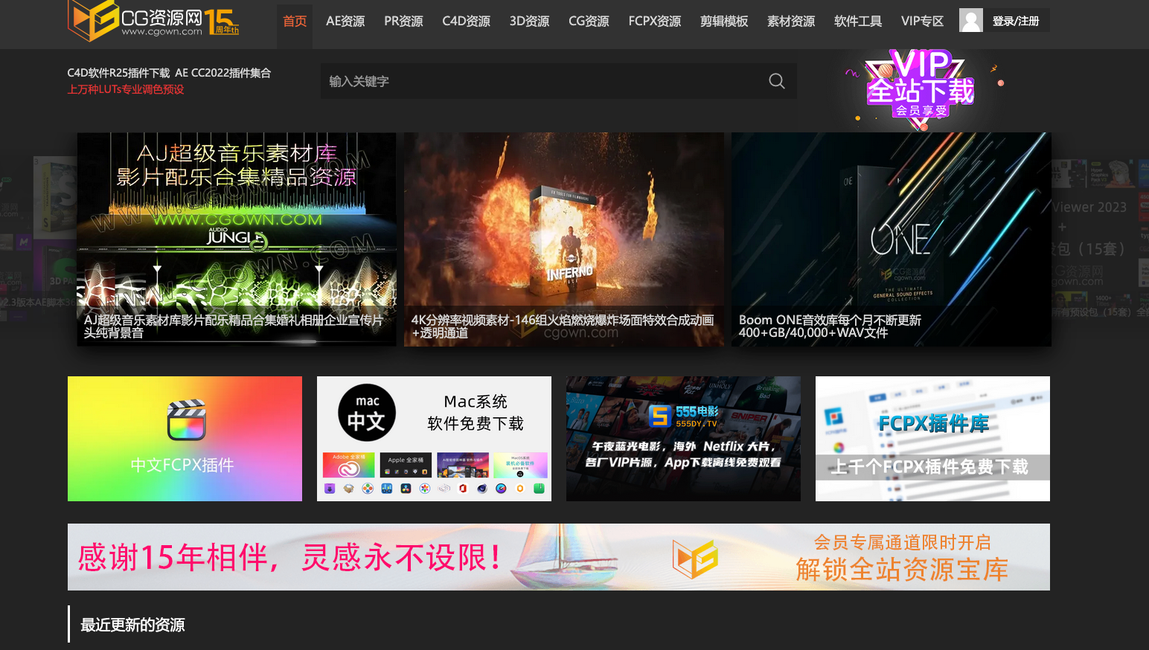Image resolution: width=1149 pixels, height=650 pixels.
Task: Click the 555电影 logo
Action: (x=683, y=416)
